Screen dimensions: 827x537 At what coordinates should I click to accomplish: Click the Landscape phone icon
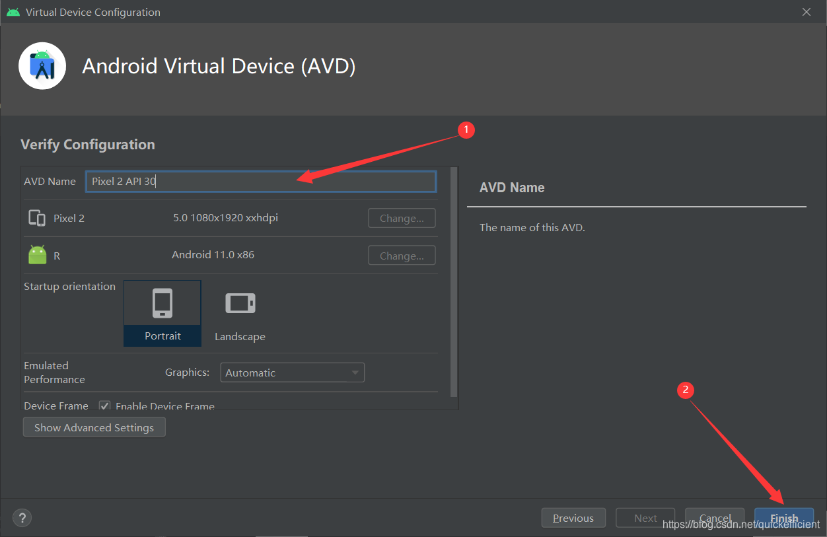[240, 303]
